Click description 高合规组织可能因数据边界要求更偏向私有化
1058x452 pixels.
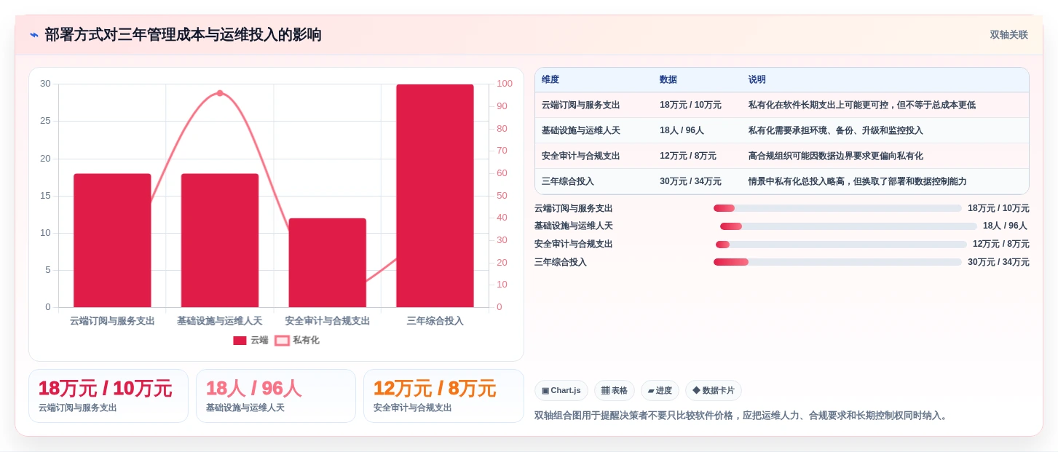tap(835, 156)
